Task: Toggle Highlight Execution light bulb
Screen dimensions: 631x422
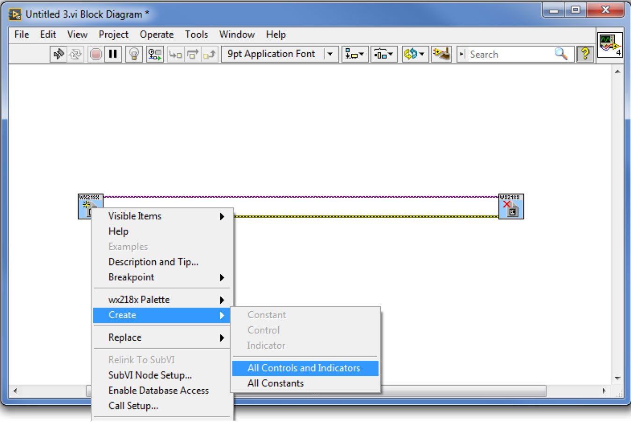Action: [x=134, y=54]
